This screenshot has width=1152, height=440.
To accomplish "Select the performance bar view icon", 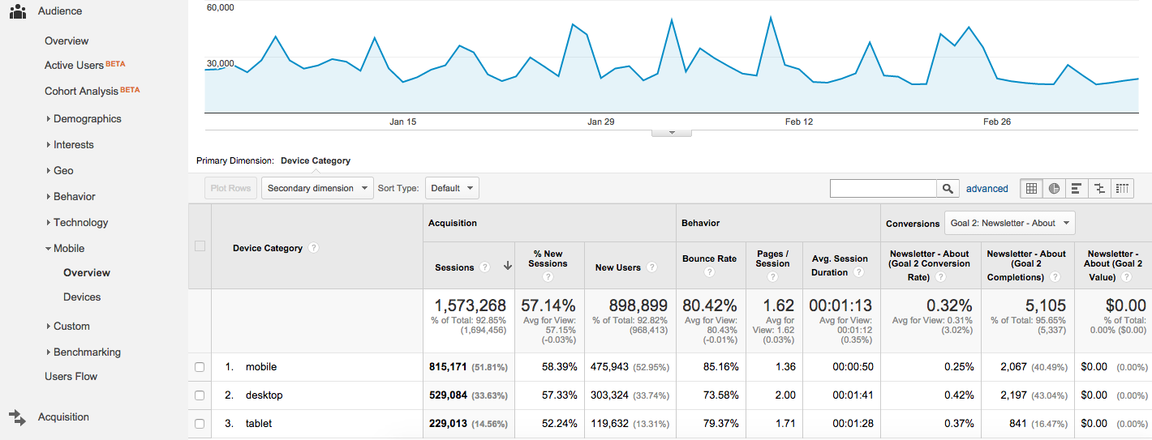I will coord(1077,188).
